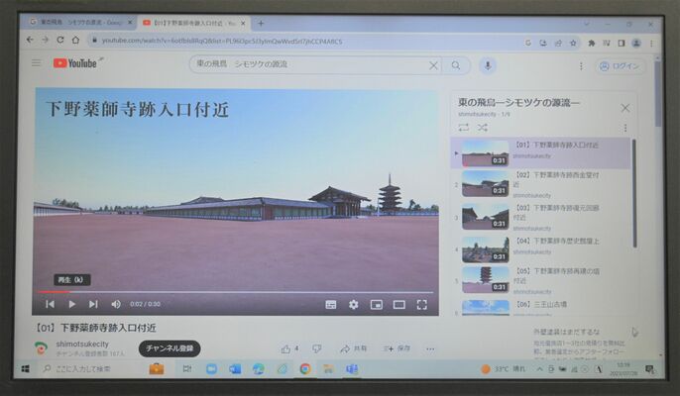The image size is (680, 396).
Task: Click the playlist title 東の飛鳥ーシモツケの源流ー
Action: coord(518,103)
